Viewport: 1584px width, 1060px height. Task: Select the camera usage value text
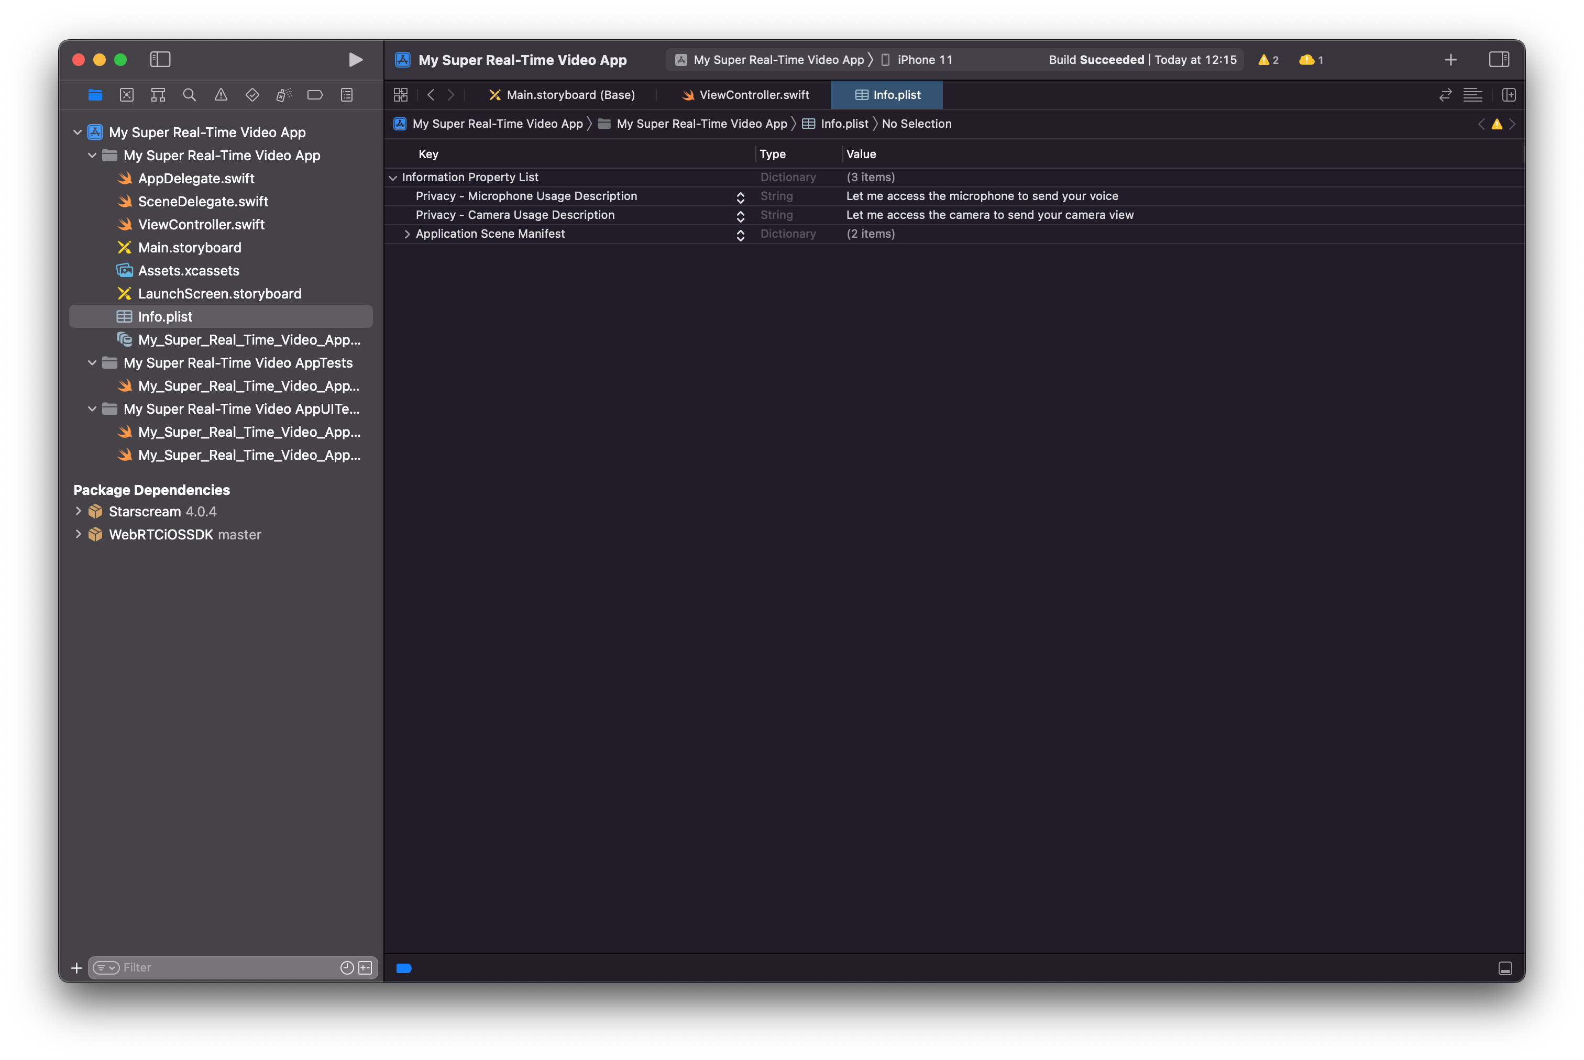point(990,215)
